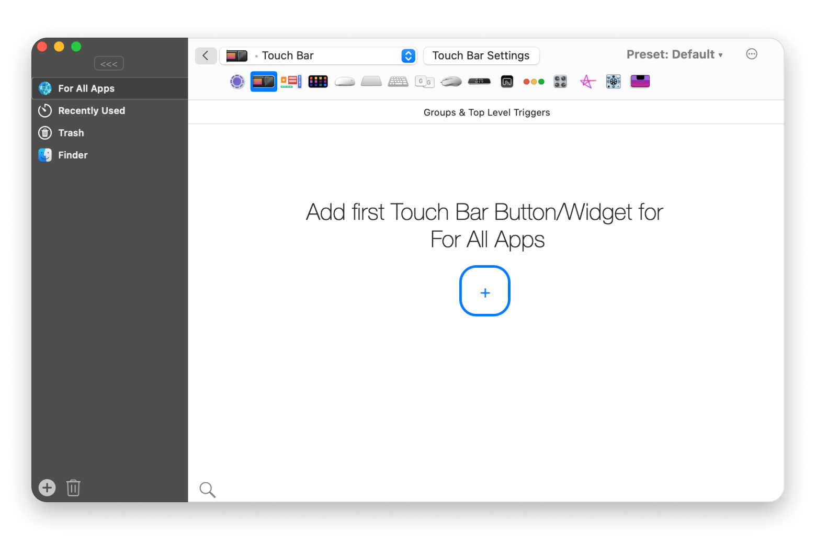816x544 pixels.
Task: Open Touch Bar Settings
Action: (x=481, y=55)
